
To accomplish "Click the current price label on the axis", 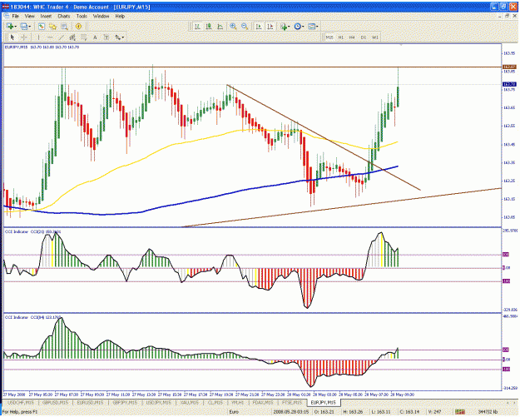I will point(510,84).
